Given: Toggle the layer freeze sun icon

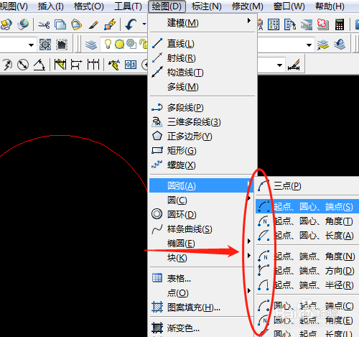Looking at the screenshot, I should (119, 45).
